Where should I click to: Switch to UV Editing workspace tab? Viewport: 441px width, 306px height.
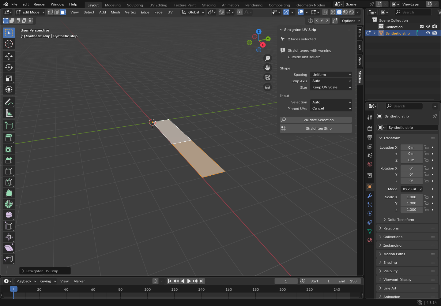pyautogui.click(x=158, y=5)
